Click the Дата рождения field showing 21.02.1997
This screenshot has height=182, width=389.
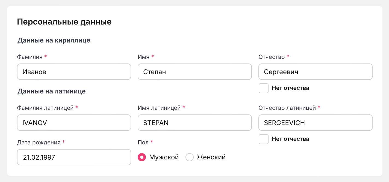[74, 157]
